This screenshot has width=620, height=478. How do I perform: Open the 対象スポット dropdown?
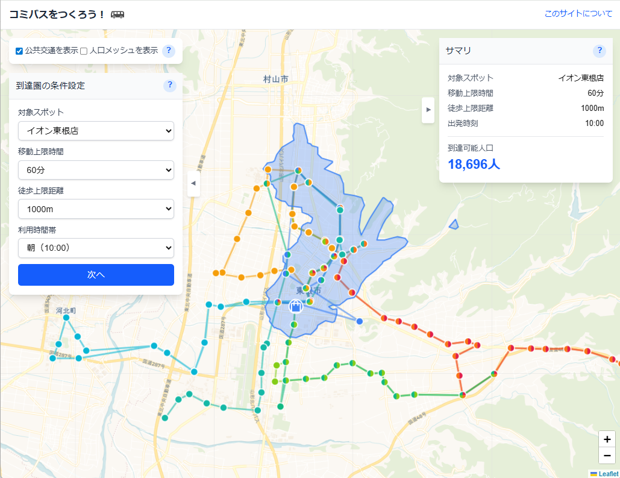click(96, 131)
